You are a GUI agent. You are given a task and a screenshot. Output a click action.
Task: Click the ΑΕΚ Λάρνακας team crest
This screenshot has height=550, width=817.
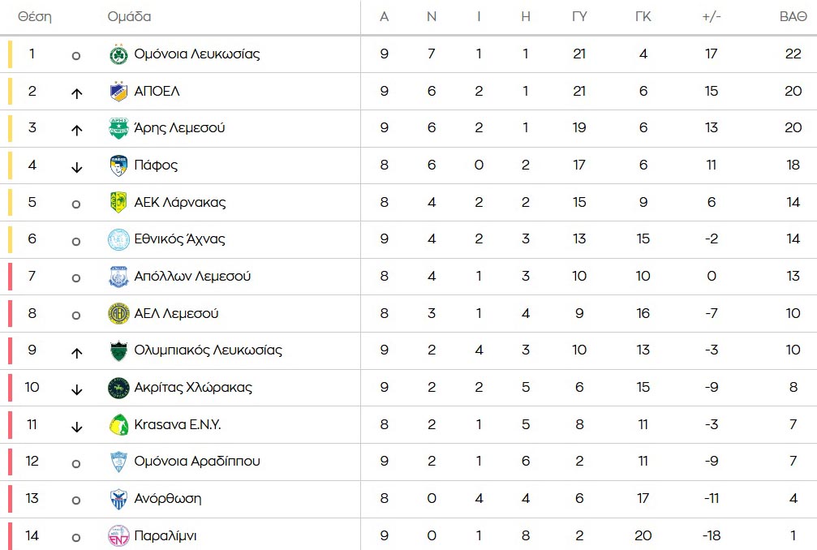pos(118,202)
